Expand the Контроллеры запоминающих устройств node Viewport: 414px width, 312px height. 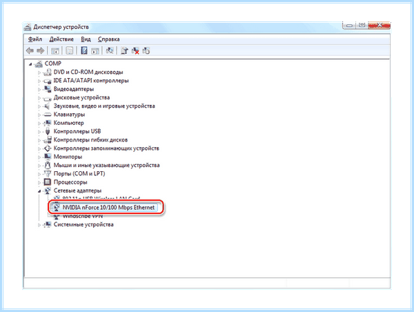(39, 148)
